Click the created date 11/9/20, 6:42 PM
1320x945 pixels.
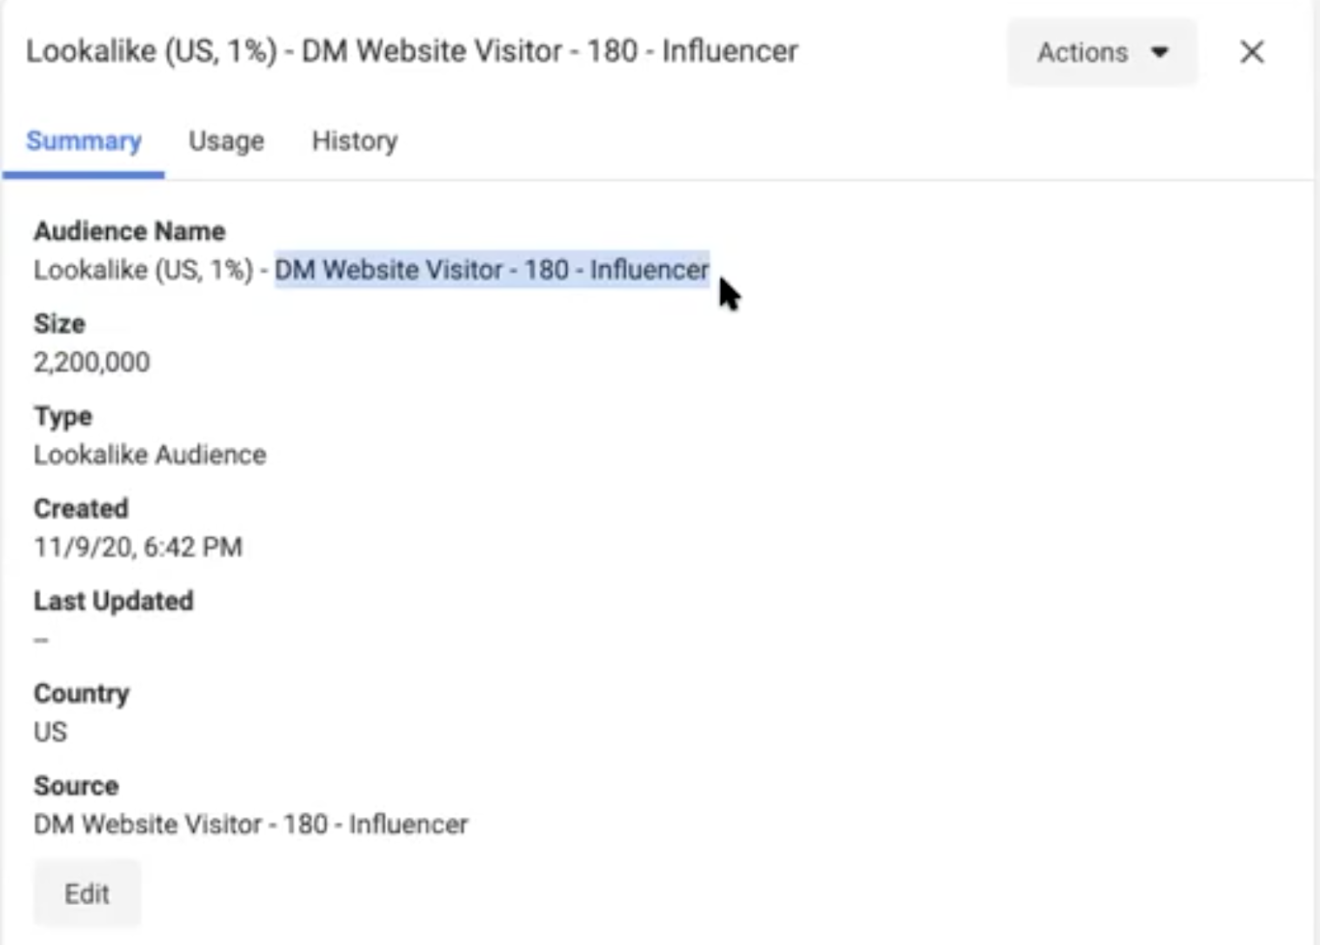(x=137, y=547)
